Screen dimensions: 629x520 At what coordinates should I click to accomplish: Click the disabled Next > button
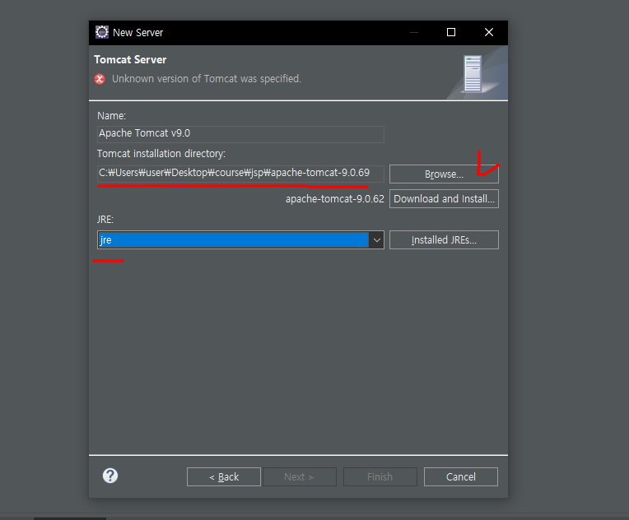299,476
